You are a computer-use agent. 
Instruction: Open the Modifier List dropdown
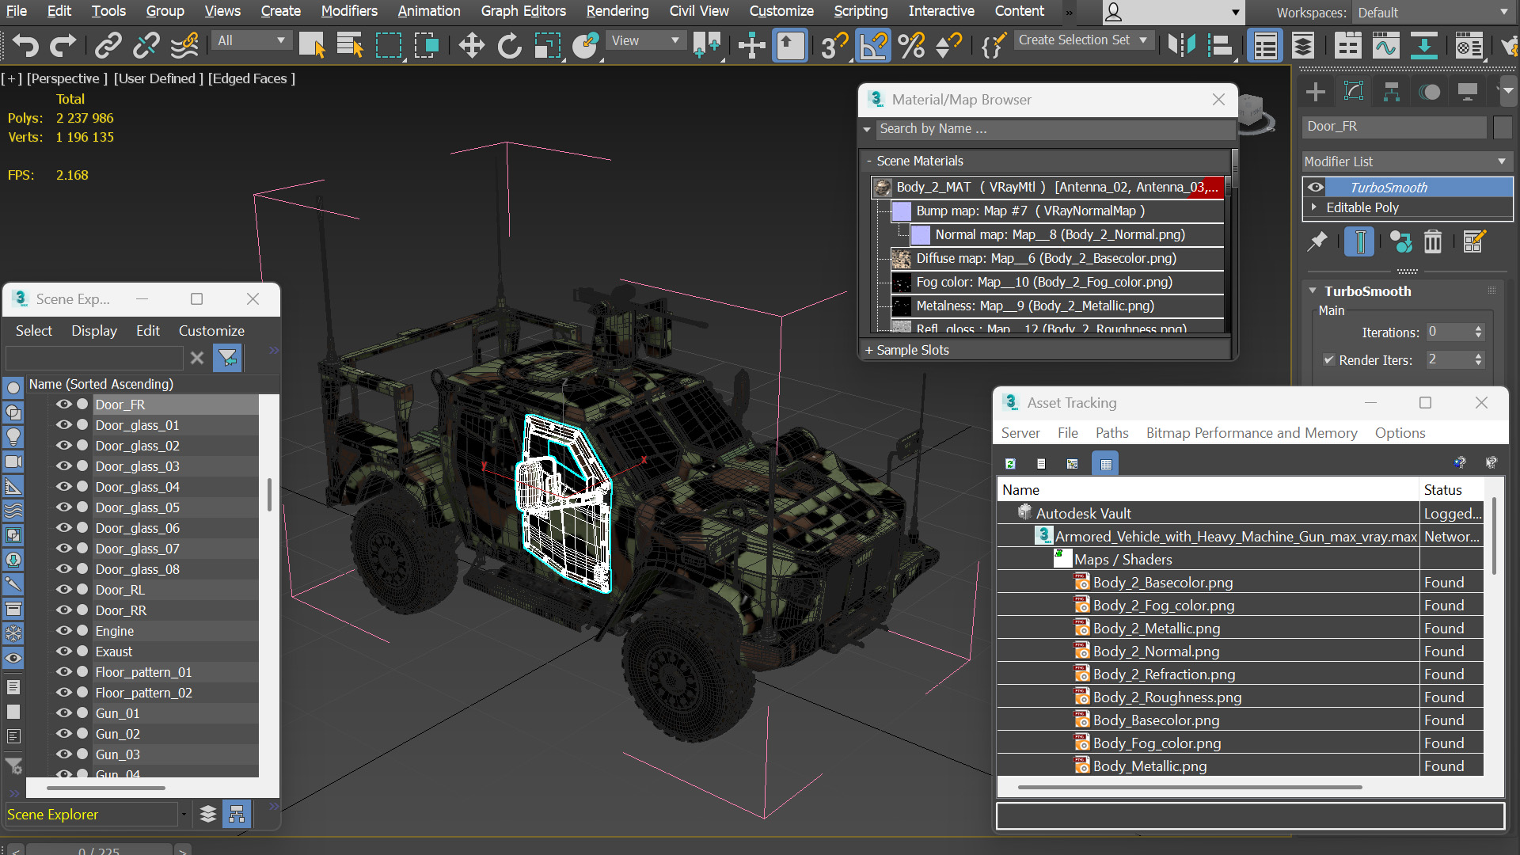(1407, 161)
